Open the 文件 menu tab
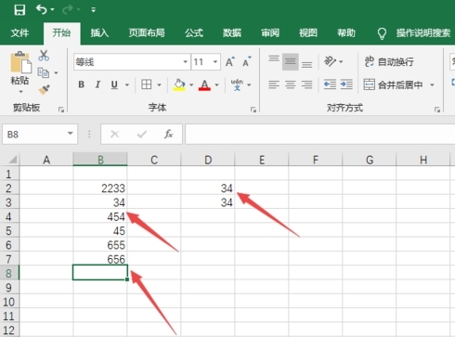The width and height of the screenshot is (455, 337). click(19, 32)
